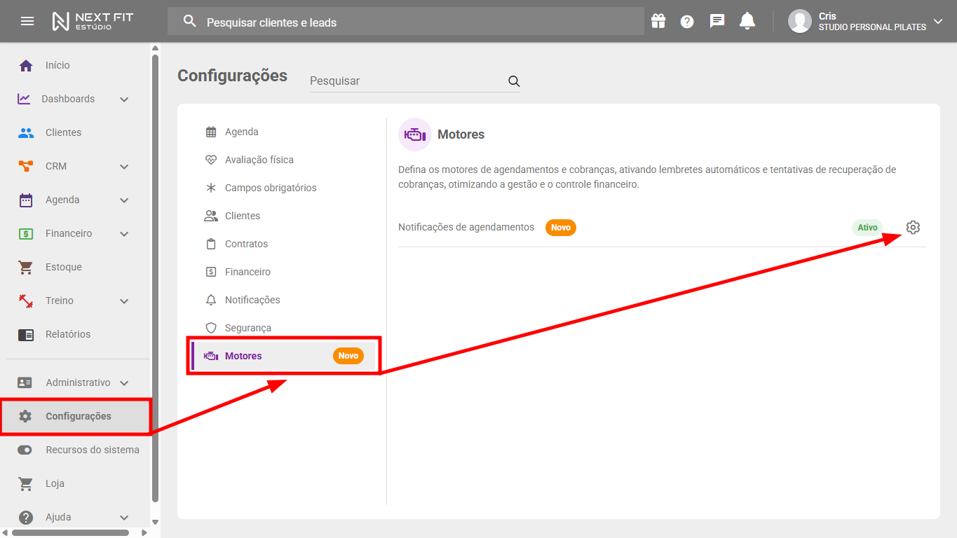Click the sidebar Agenda calendar icon
This screenshot has height=538, width=957.
(26, 200)
